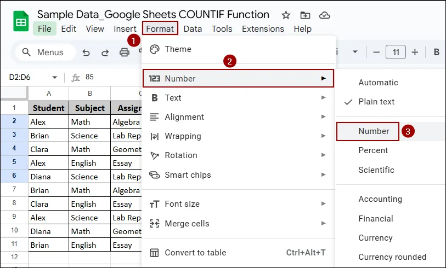Select the checked Plain text format
This screenshot has height=268, width=446.
click(x=391, y=102)
